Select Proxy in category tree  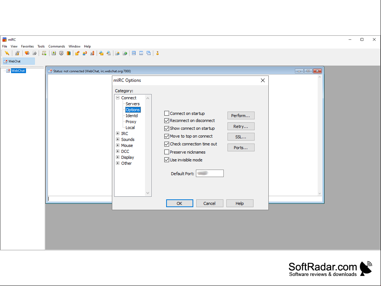pos(131,122)
